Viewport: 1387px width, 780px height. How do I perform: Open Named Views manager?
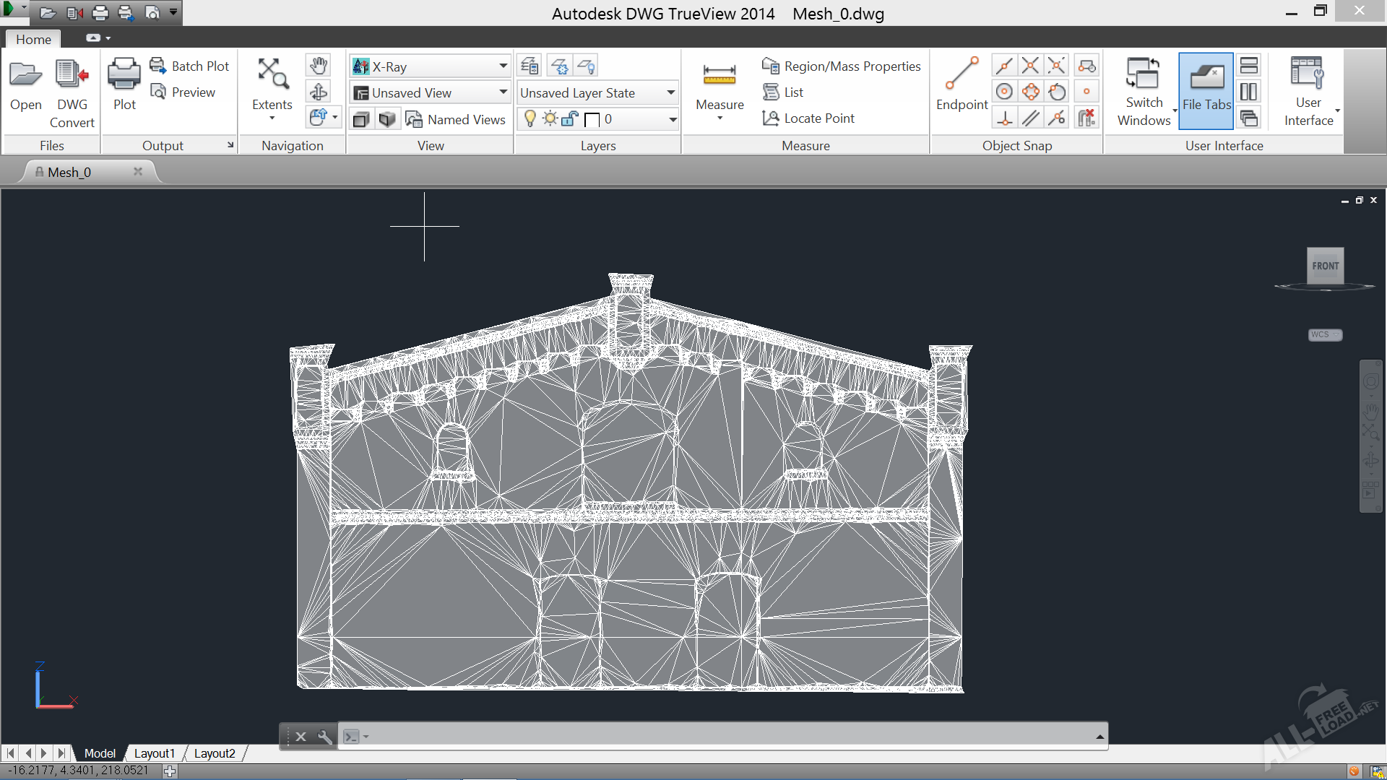(455, 119)
